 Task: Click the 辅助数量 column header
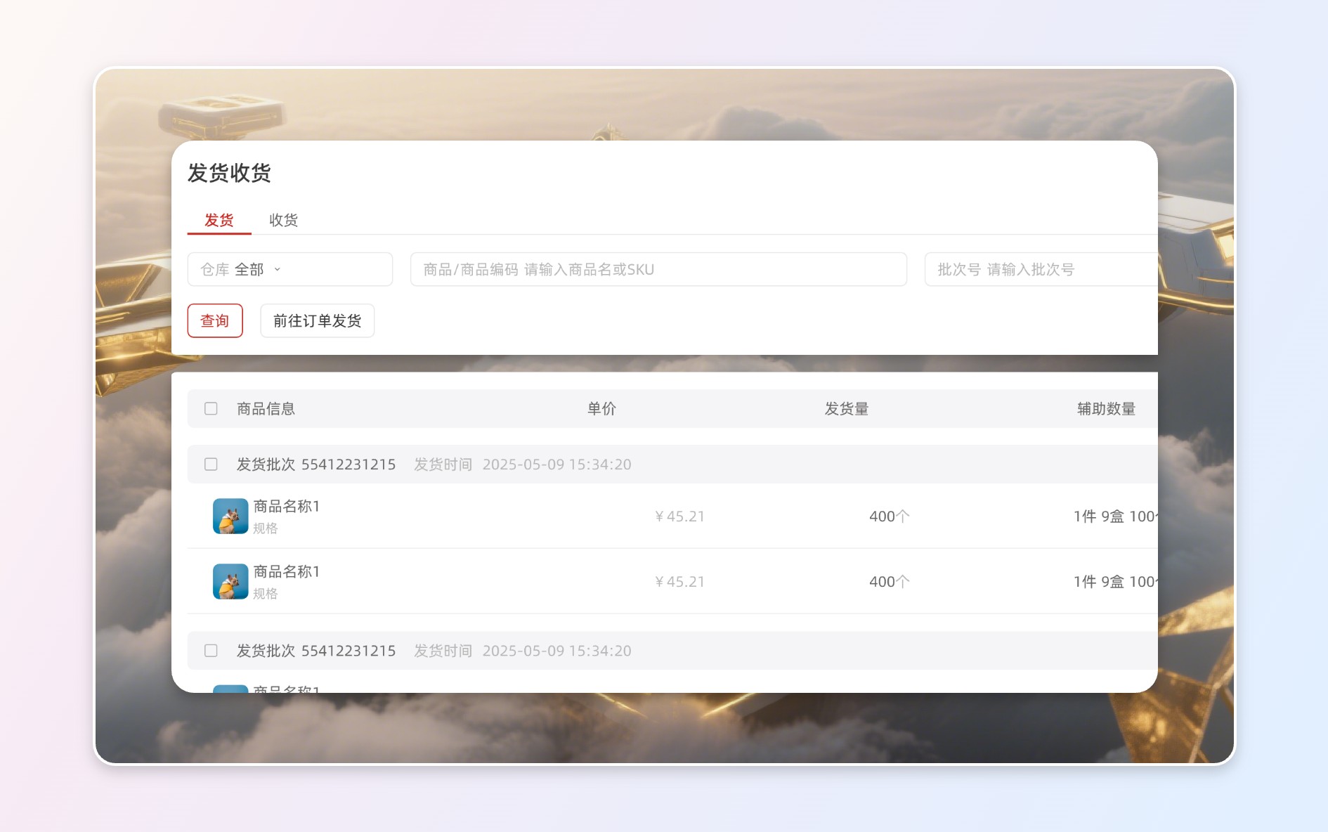coord(1106,409)
